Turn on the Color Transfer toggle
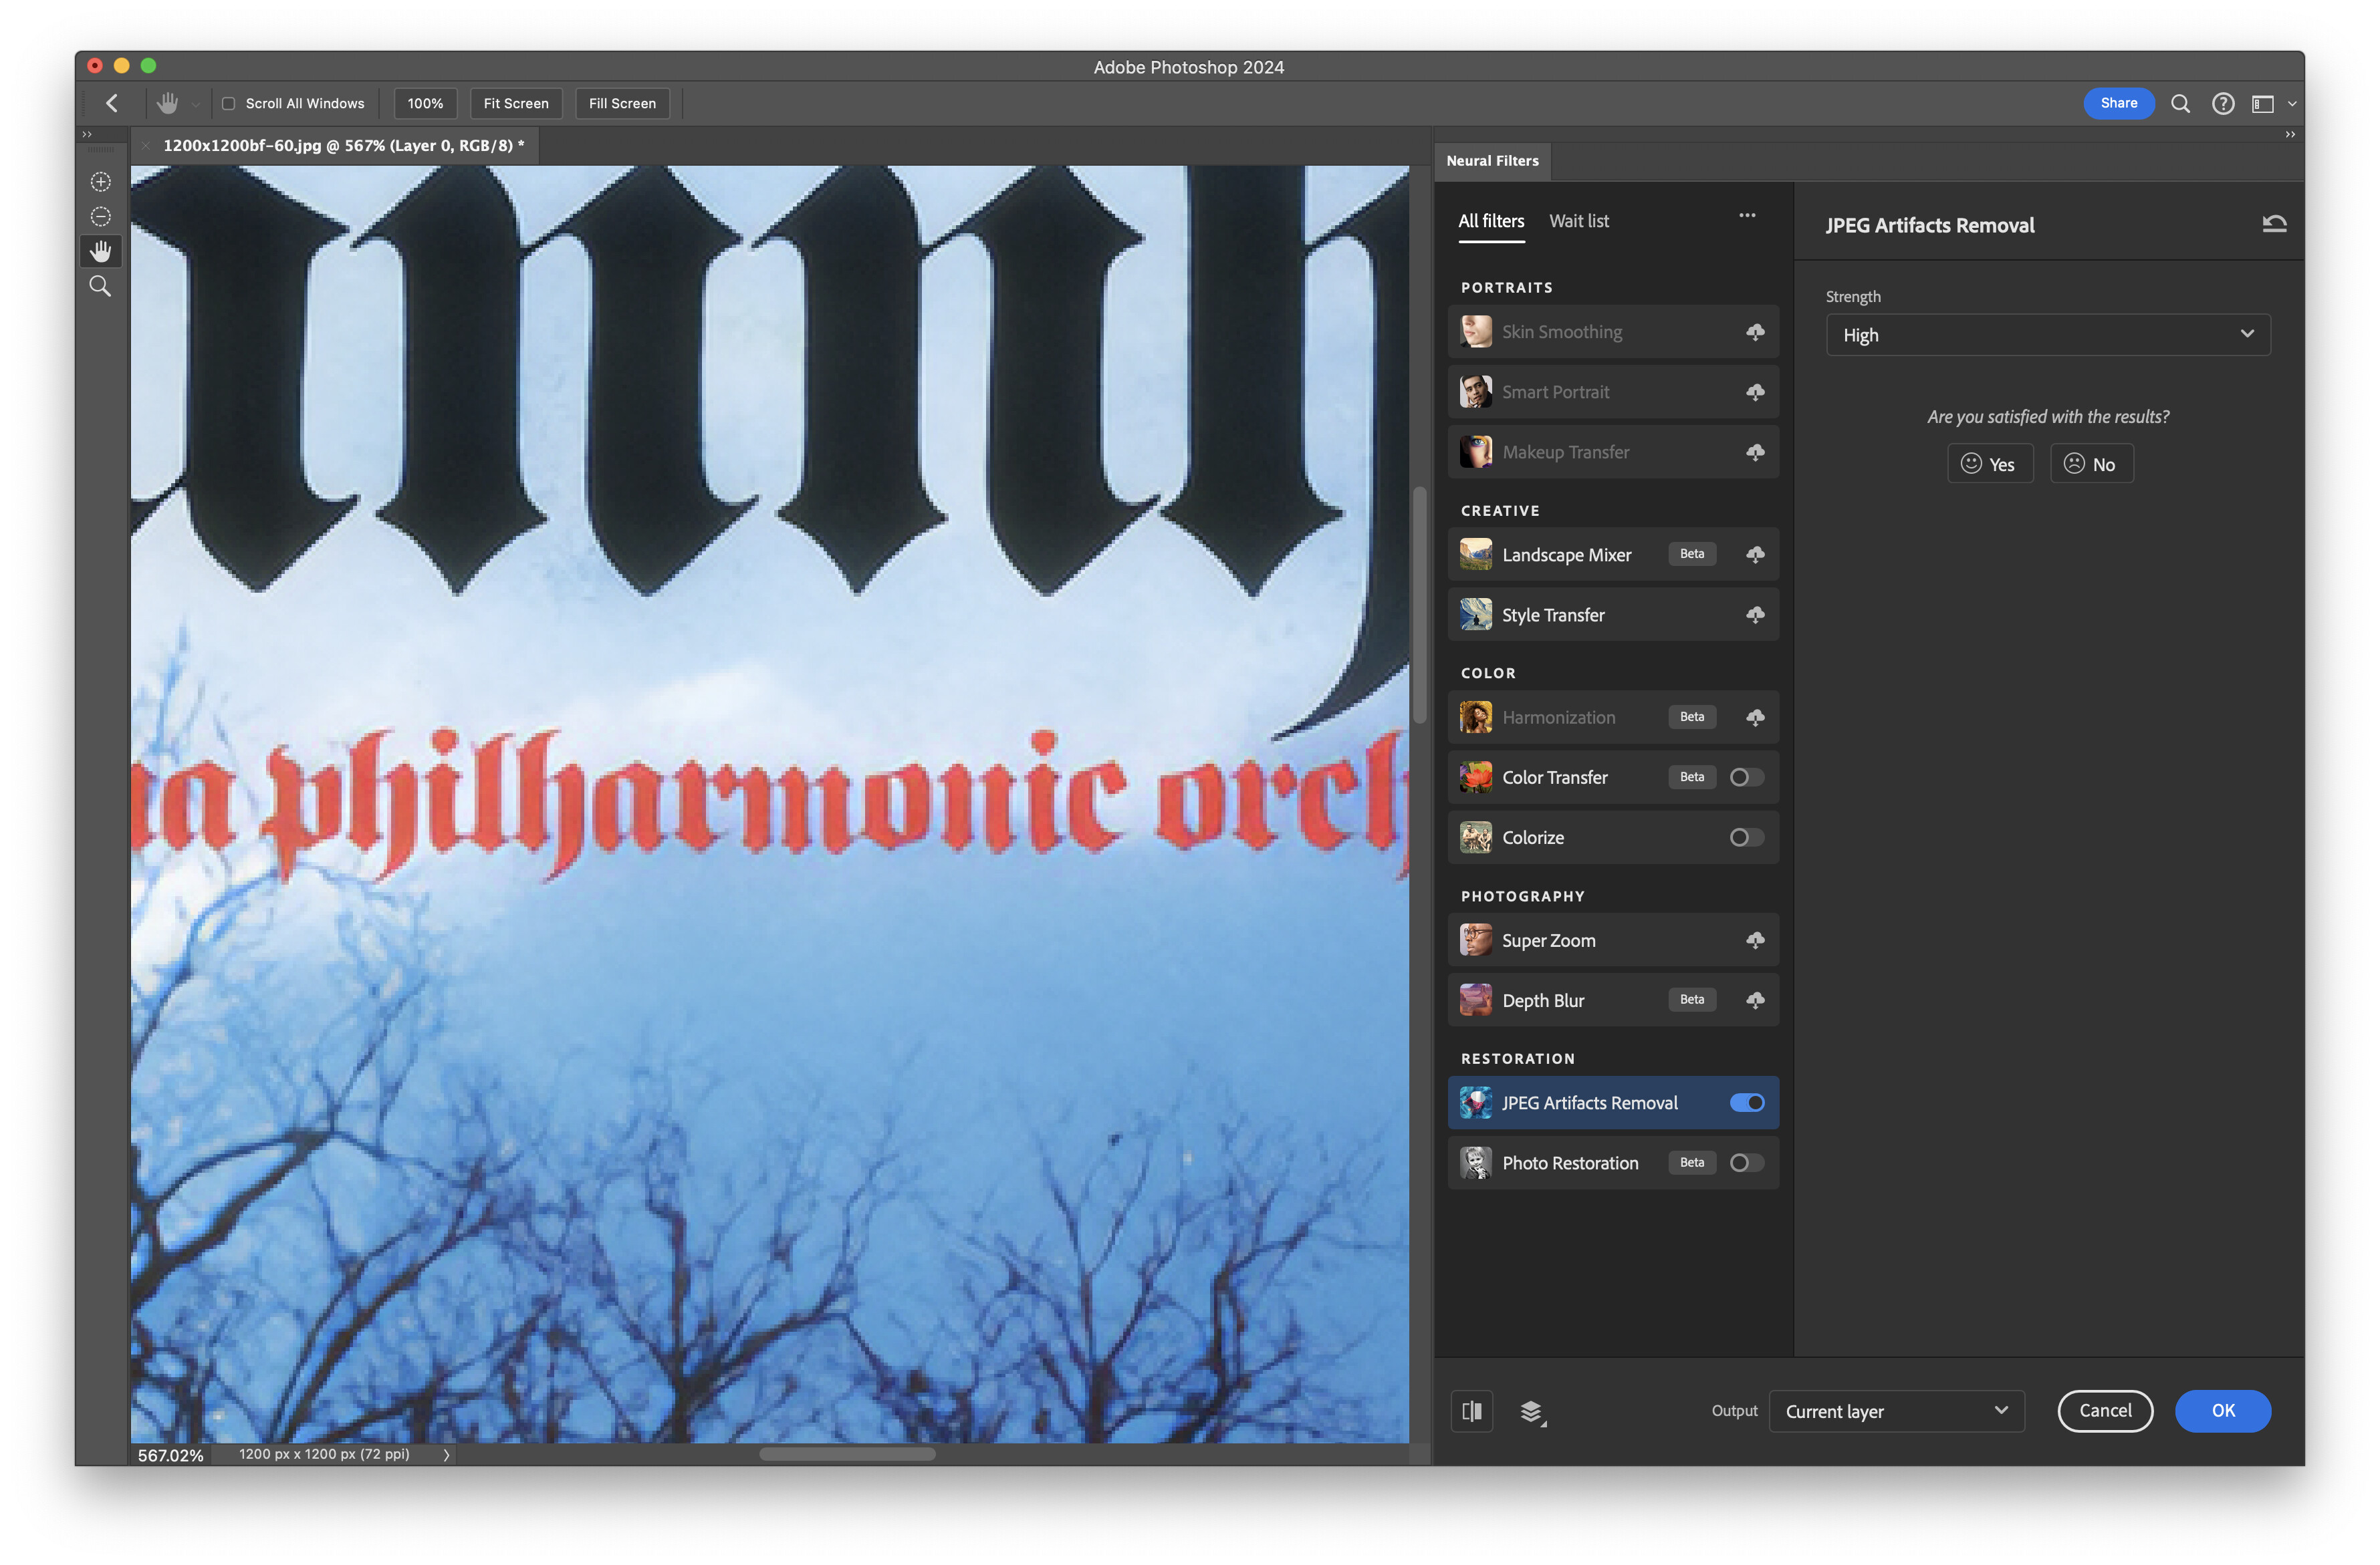The height and width of the screenshot is (1565, 2380). point(1746,778)
